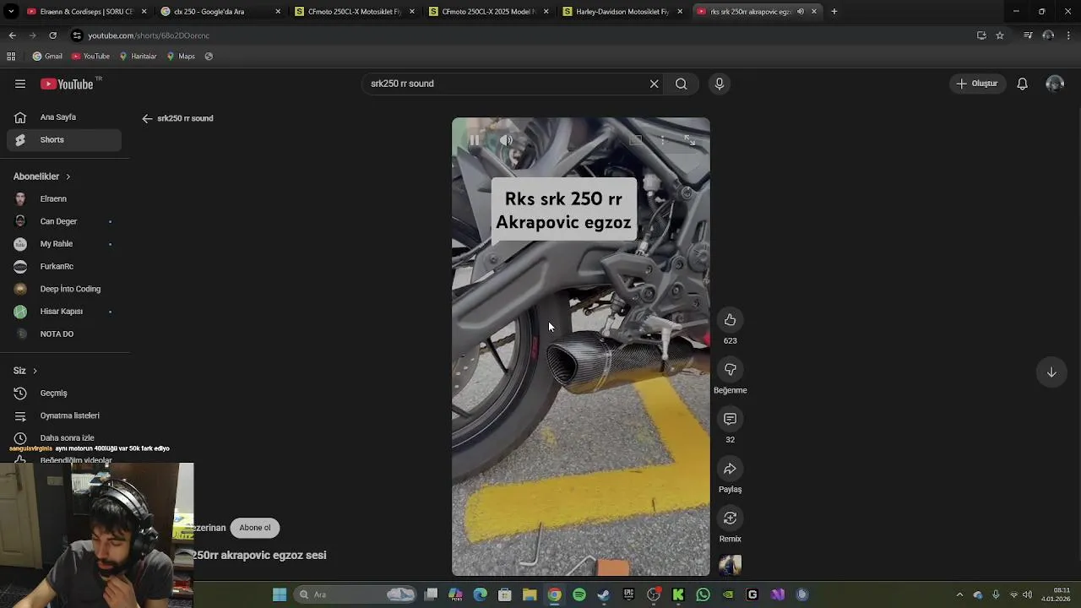
Task: Open the YouTube hamburger guide menu
Action: (20, 84)
